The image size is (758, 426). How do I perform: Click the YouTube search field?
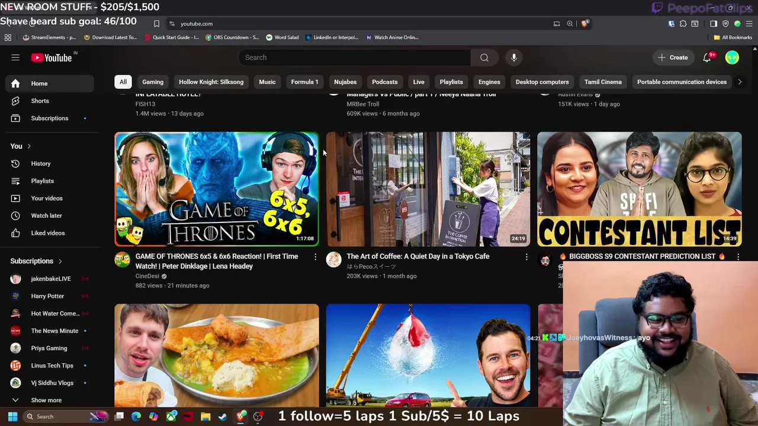click(354, 57)
